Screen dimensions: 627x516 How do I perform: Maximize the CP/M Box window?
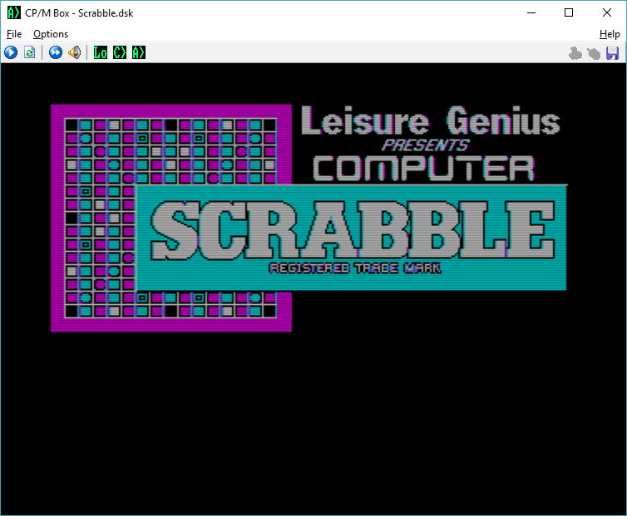coord(569,12)
